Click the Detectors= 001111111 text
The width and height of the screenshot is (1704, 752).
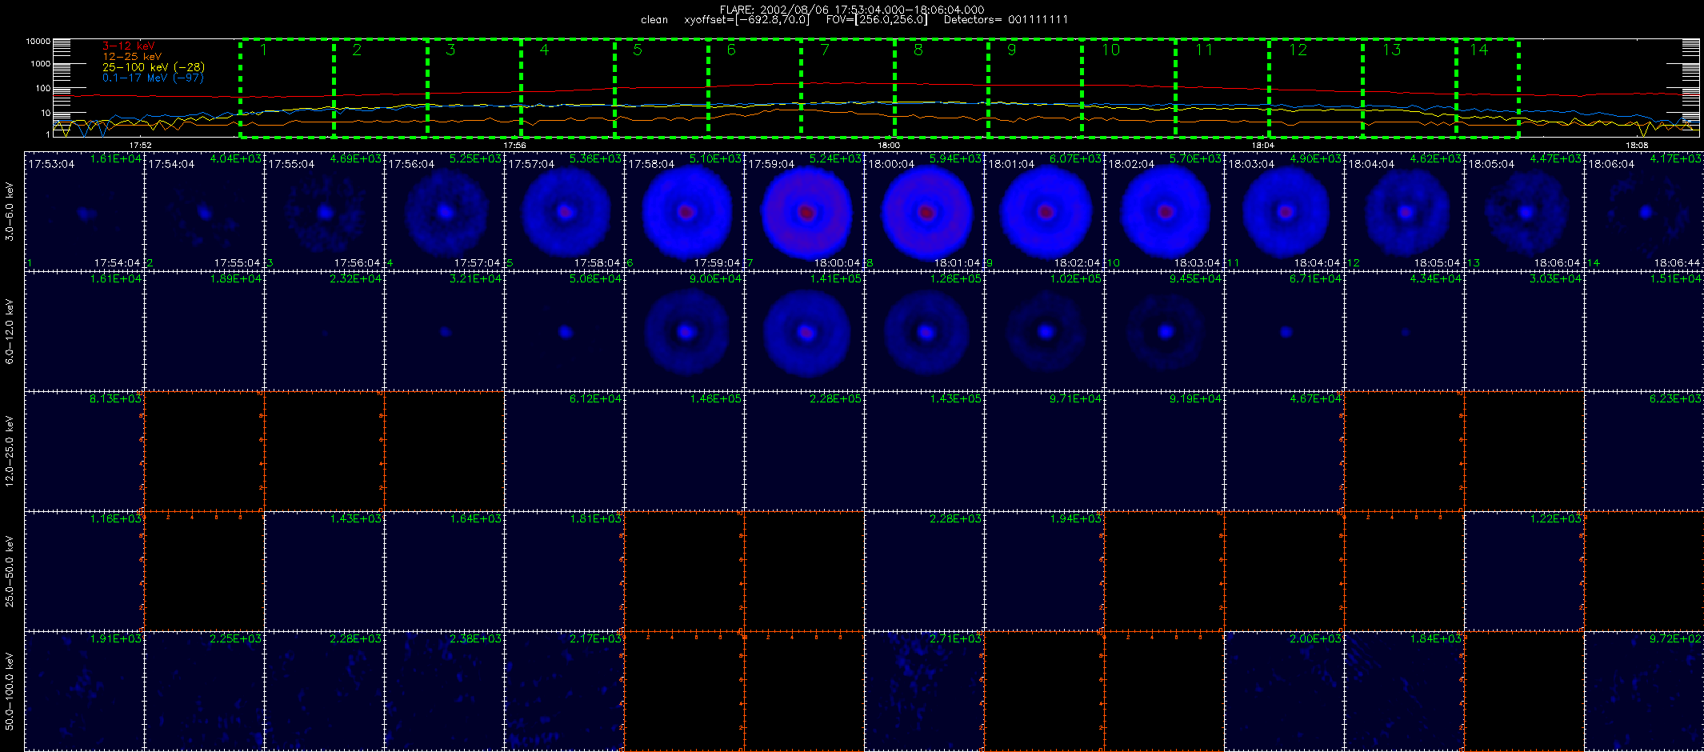pos(1006,20)
